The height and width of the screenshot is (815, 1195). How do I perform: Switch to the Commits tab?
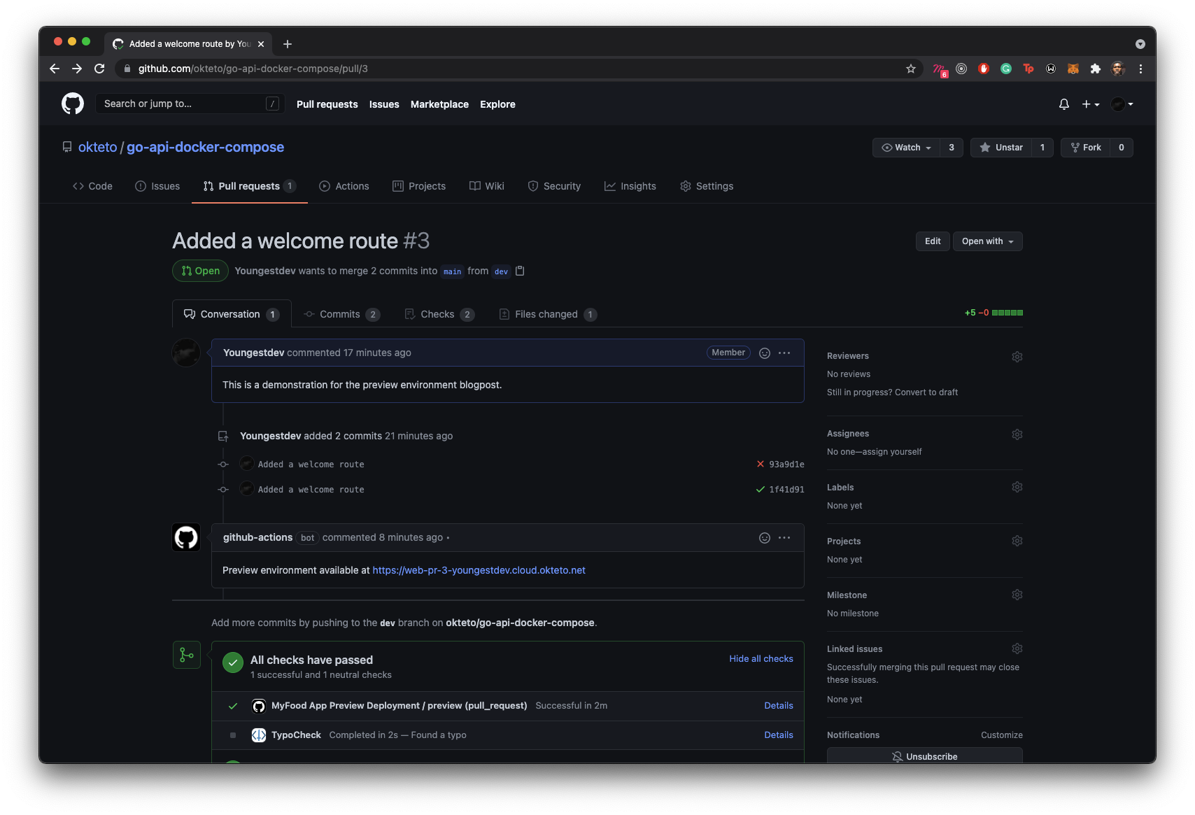(x=342, y=314)
